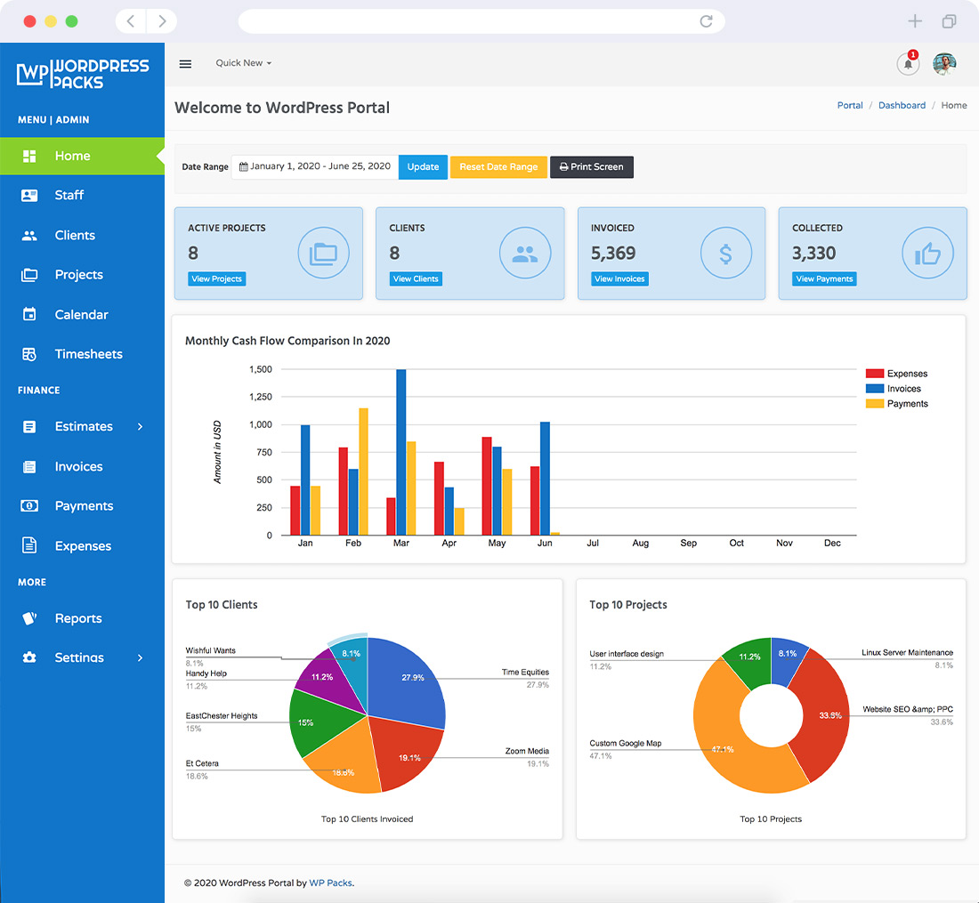Screen dimensions: 979x903
Task: Click the date range input field
Action: pyautogui.click(x=315, y=167)
